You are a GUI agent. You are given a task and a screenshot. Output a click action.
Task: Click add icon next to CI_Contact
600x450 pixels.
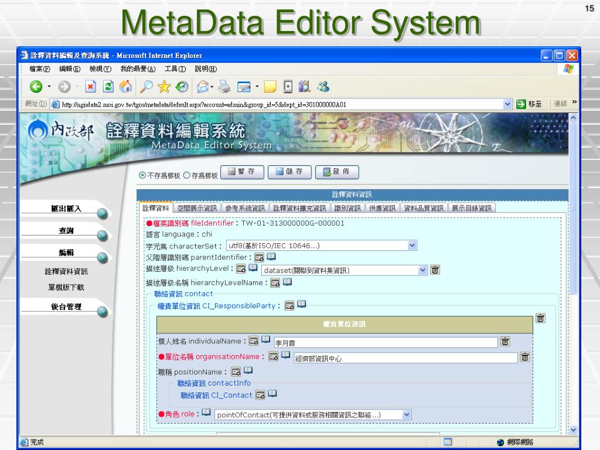260,395
